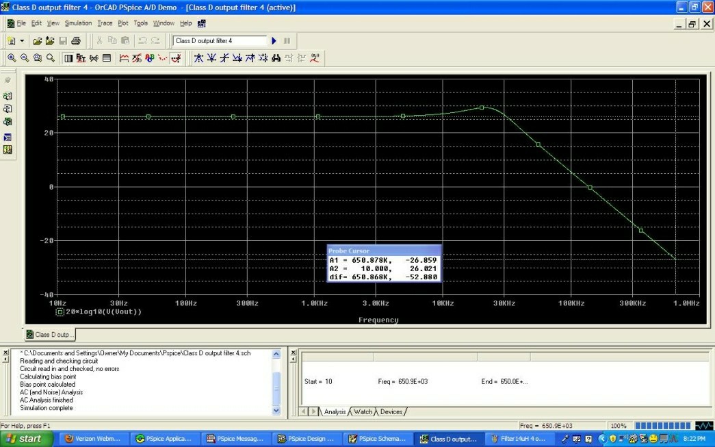Toggle Mark Data Points button

pos(162,58)
